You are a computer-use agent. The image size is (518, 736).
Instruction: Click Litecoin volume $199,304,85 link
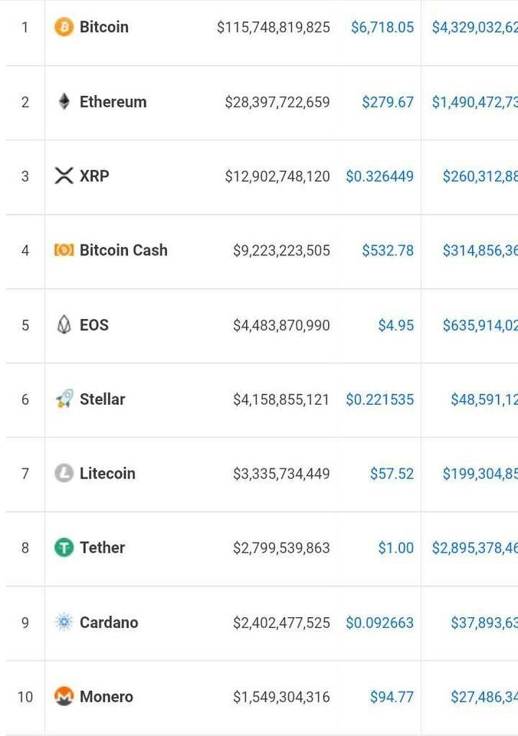480,474
